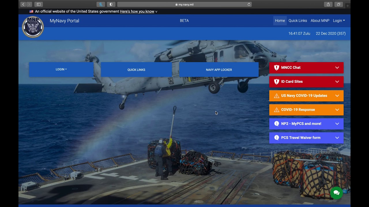Reload the page with the refresh icon

tap(249, 4)
